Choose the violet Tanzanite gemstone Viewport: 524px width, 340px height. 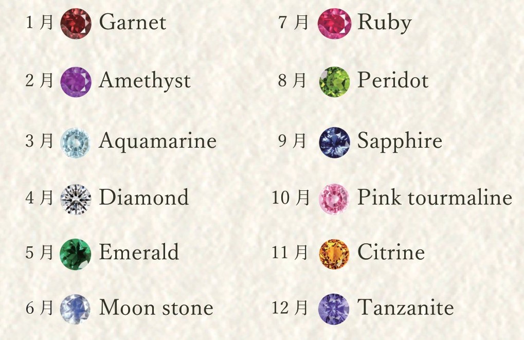pos(334,309)
